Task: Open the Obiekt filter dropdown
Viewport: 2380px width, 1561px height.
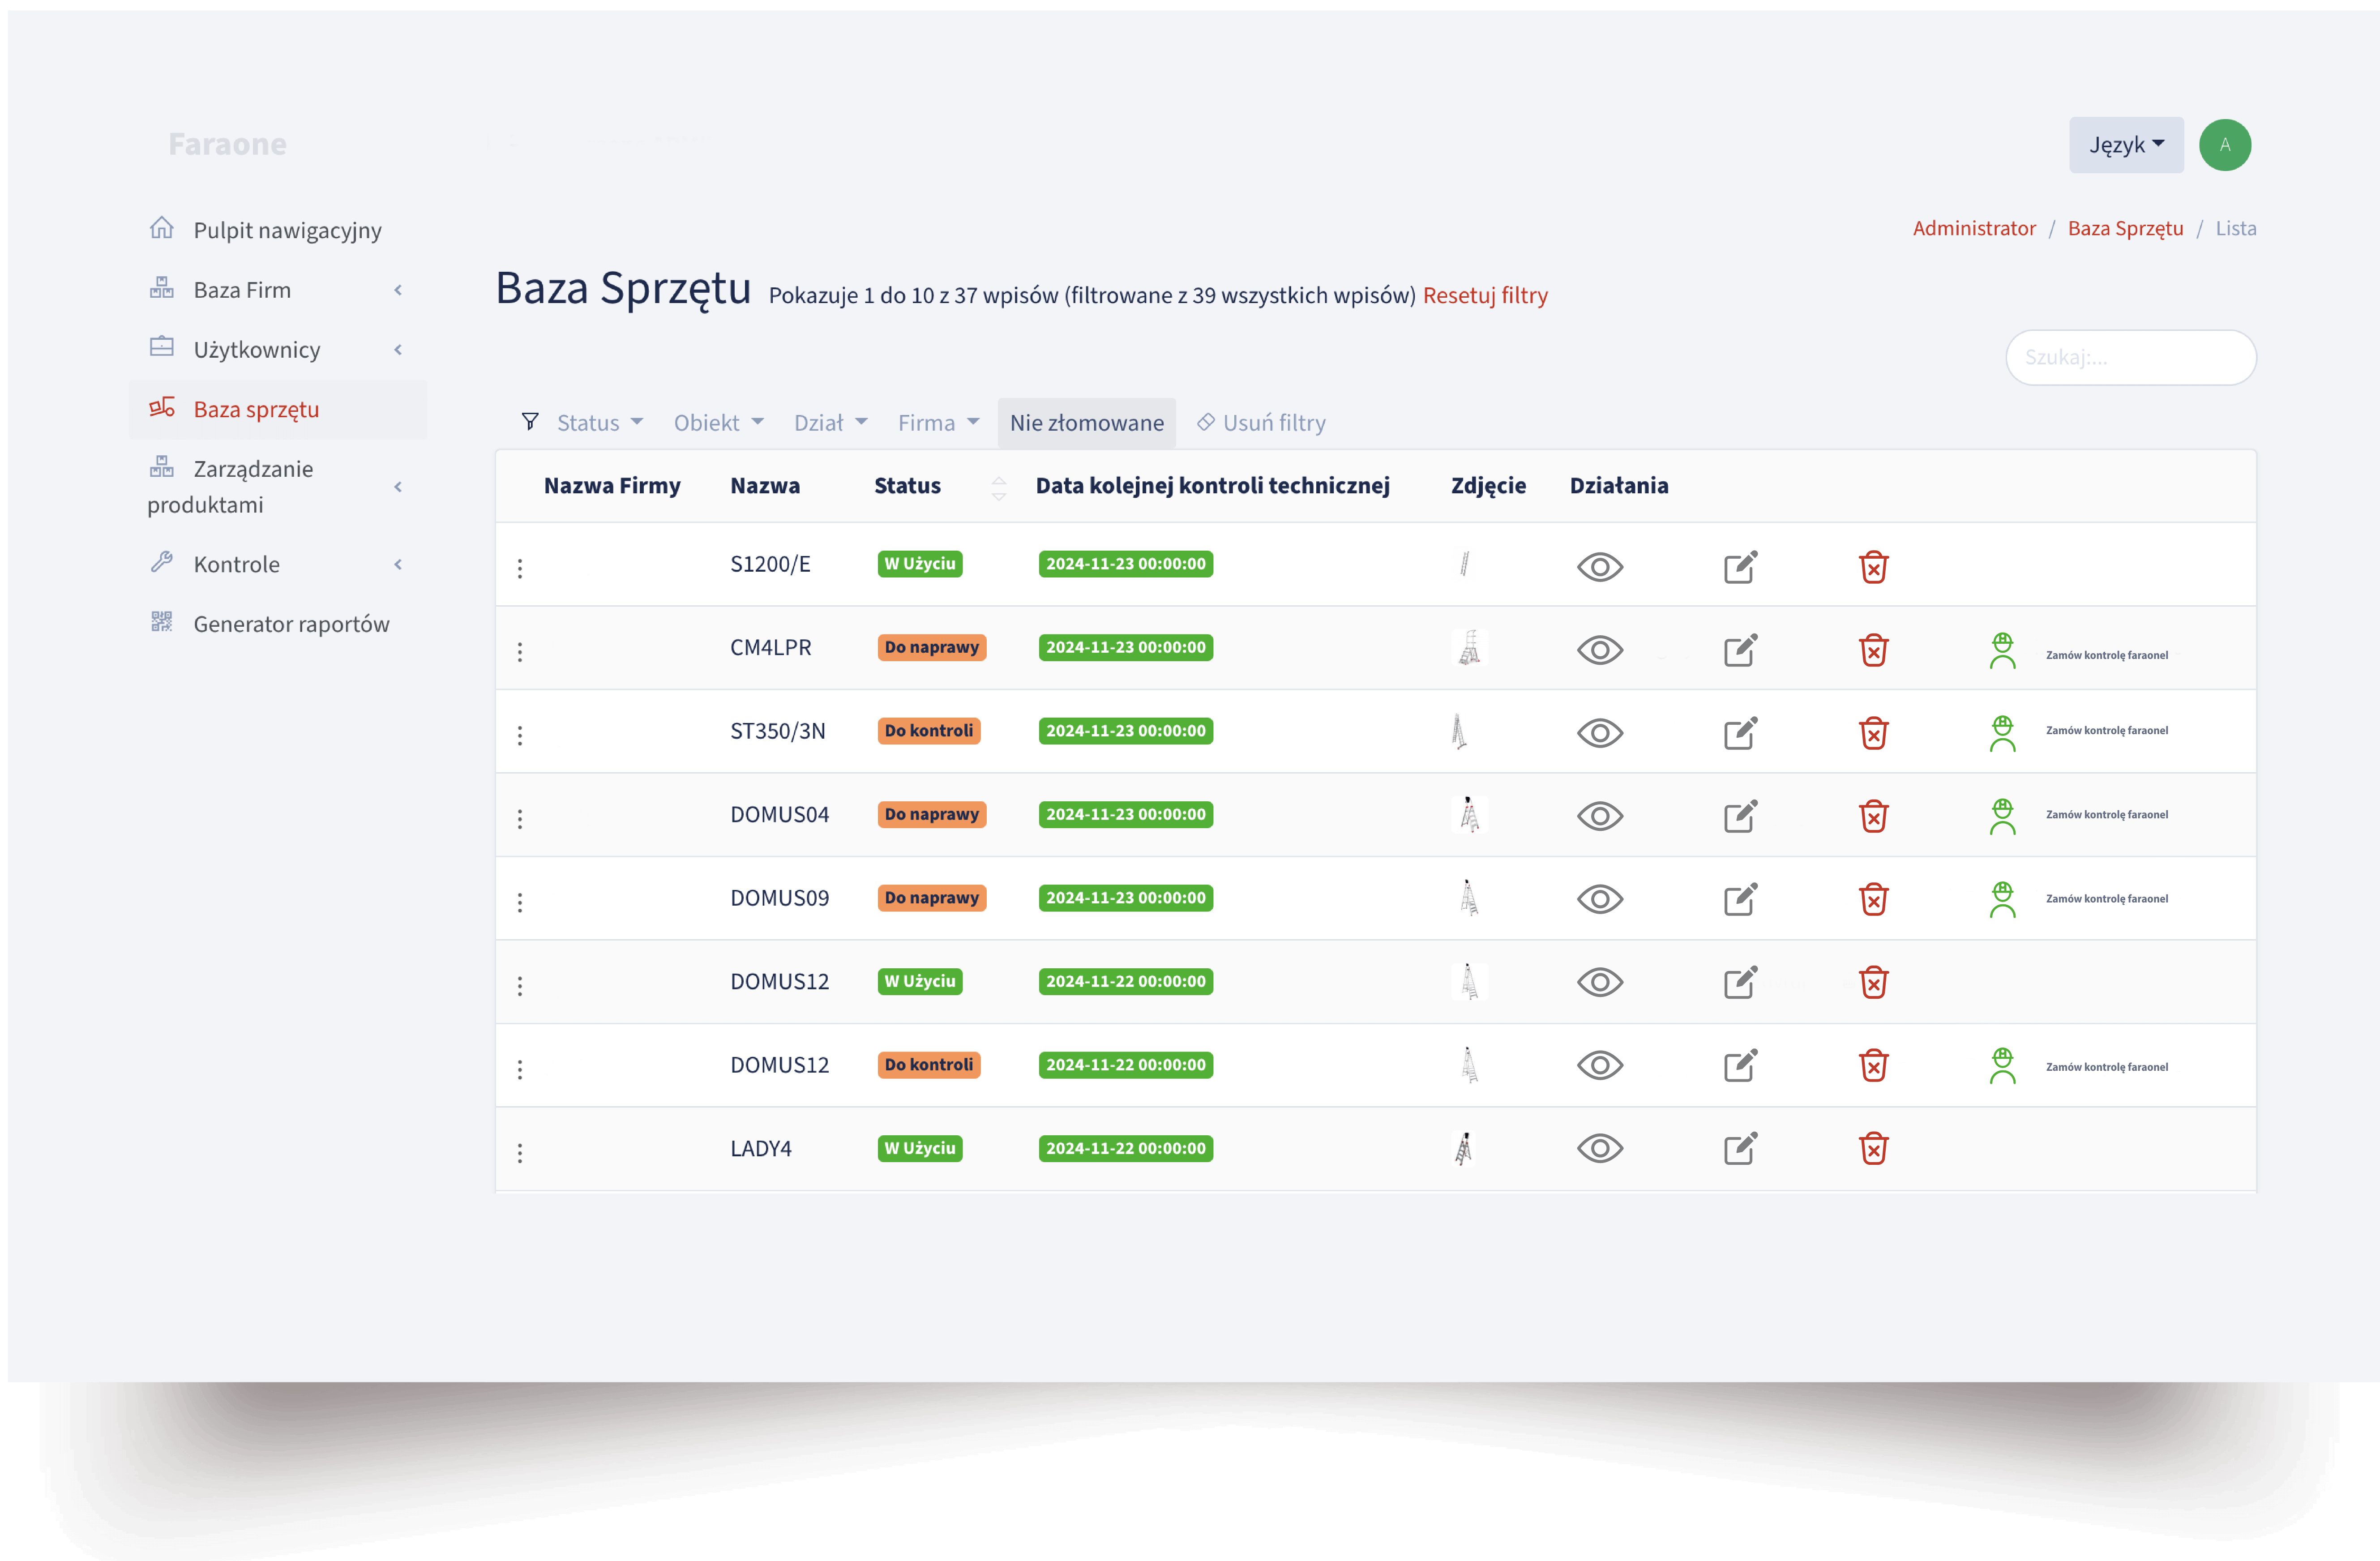Action: click(x=718, y=423)
